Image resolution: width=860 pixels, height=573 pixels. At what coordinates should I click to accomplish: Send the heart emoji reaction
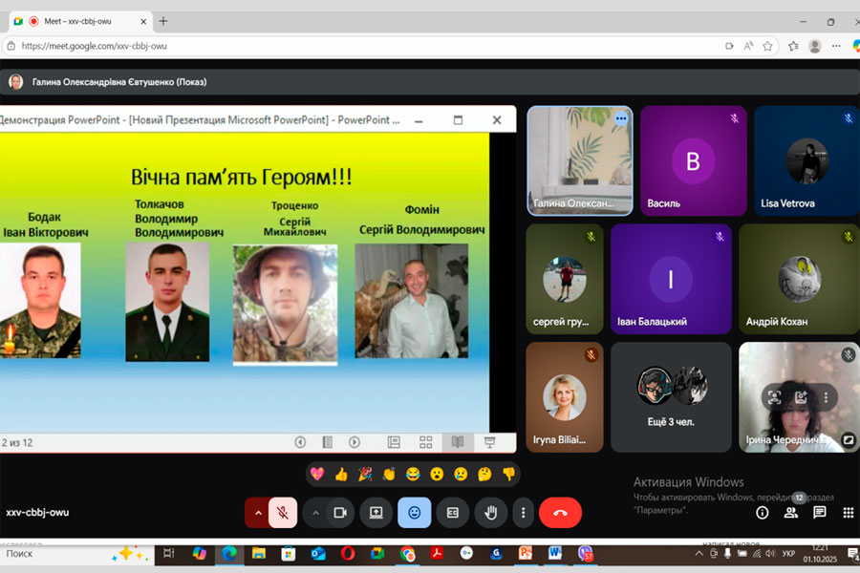(317, 474)
